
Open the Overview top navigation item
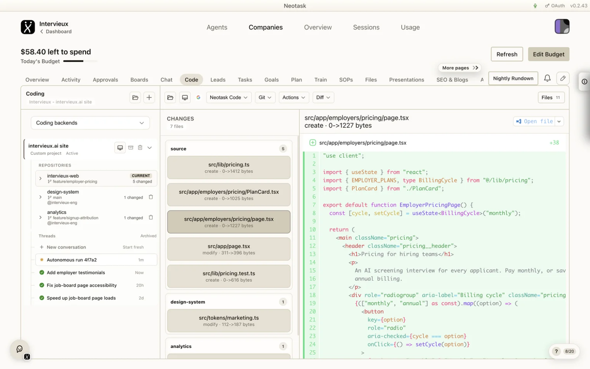pyautogui.click(x=318, y=27)
